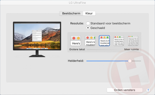Screen dimensions: 155x95
Task: Click the Grotere tekst label
Action: coord(77,49)
